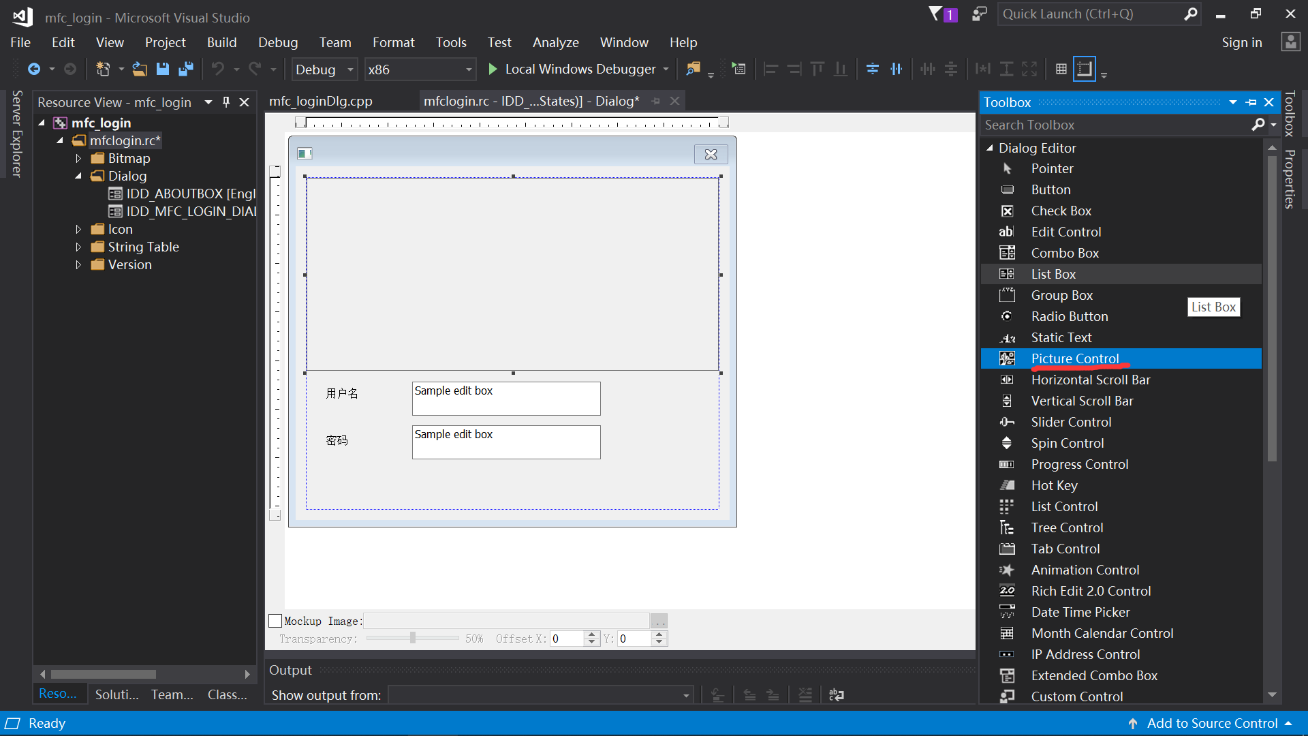This screenshot has height=736, width=1308.
Task: Open the x86 platform dropdown
Action: (469, 70)
